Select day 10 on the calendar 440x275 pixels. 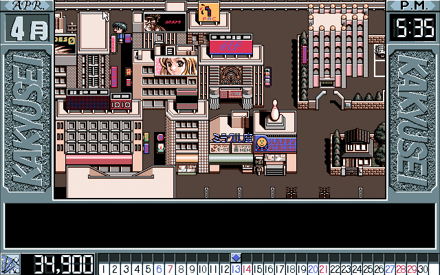pos(203,269)
